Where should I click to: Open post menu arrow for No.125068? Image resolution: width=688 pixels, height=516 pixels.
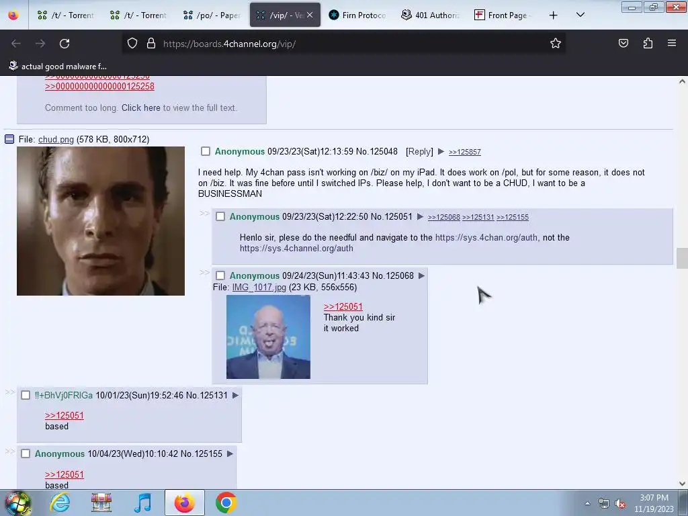(421, 275)
